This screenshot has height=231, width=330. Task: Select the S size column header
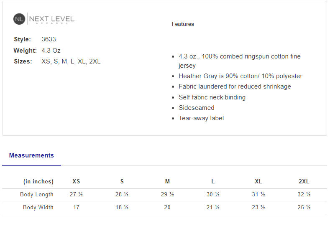point(122,181)
